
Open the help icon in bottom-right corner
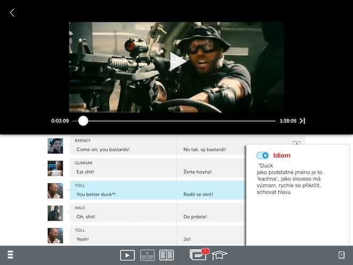click(x=341, y=255)
